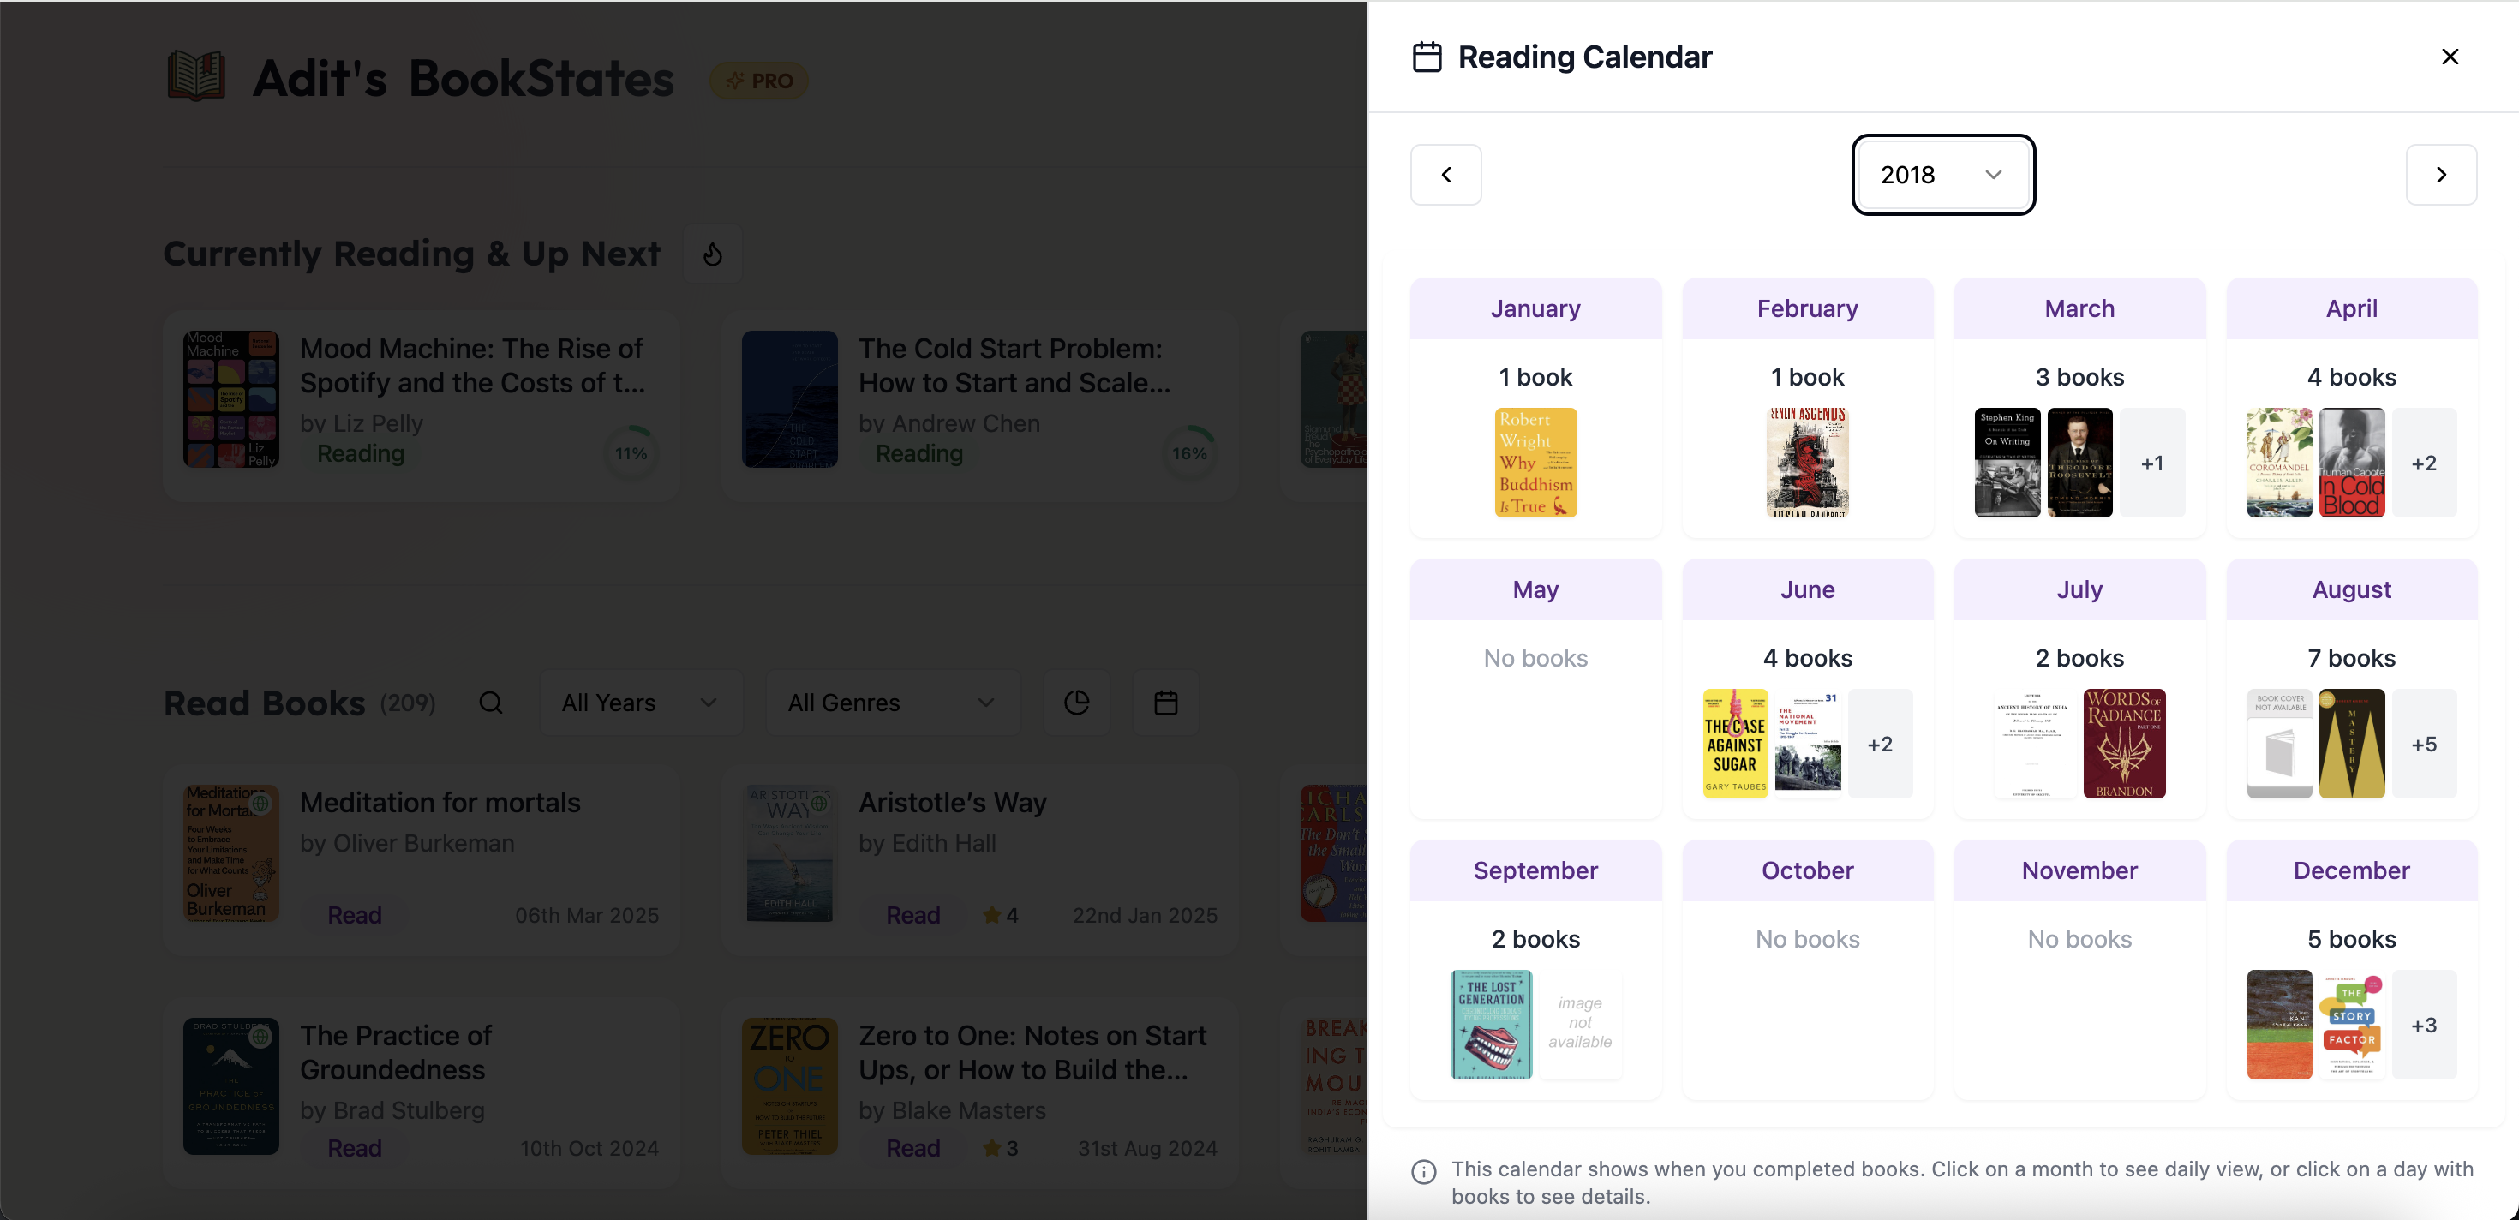Show the +2 more books in June

[x=1880, y=744]
